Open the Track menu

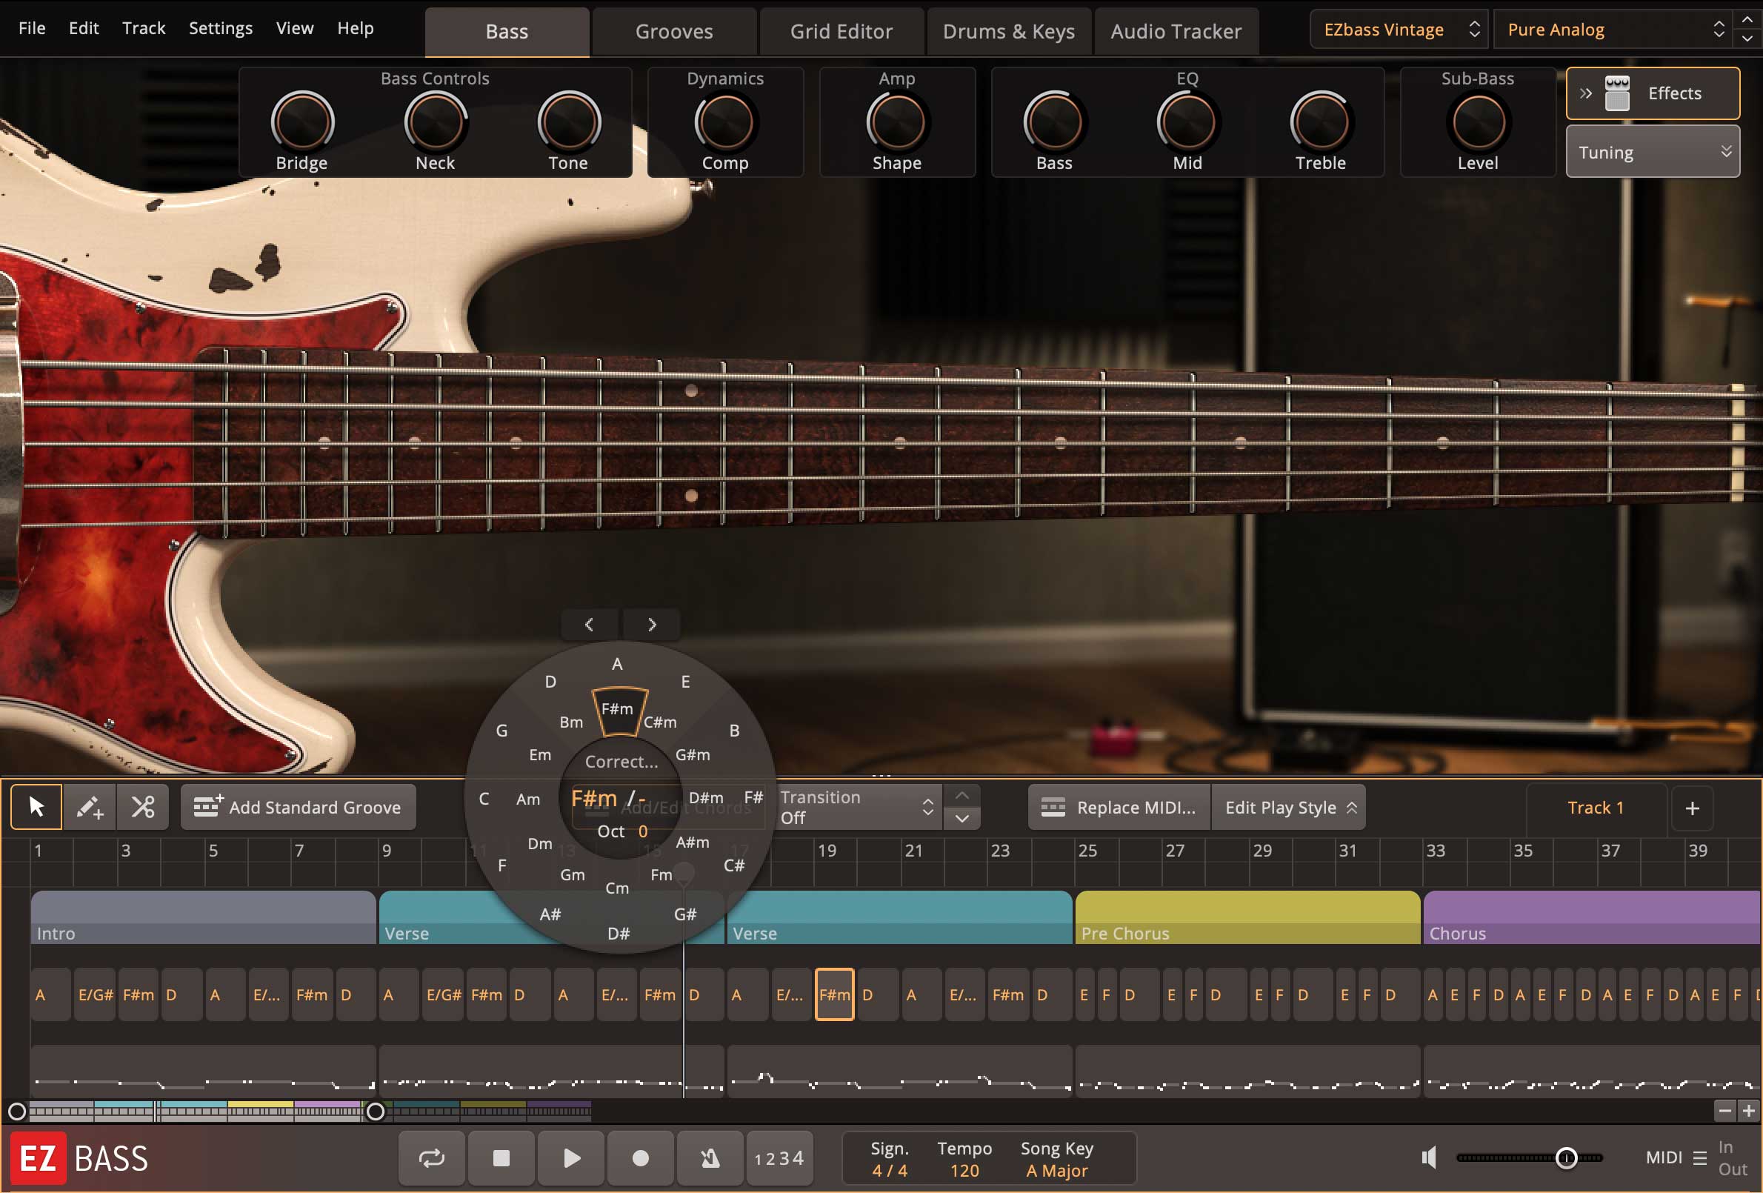[144, 28]
